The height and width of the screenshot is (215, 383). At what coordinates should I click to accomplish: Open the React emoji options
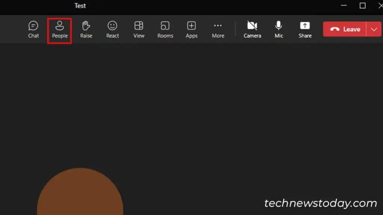(112, 29)
